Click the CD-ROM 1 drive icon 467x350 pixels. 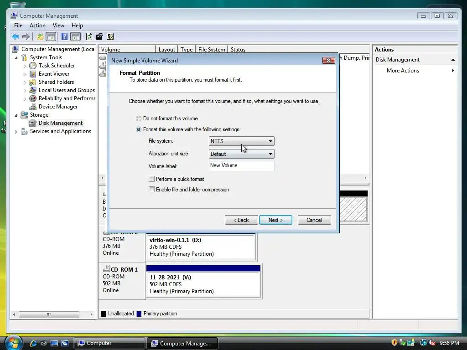pyautogui.click(x=106, y=269)
